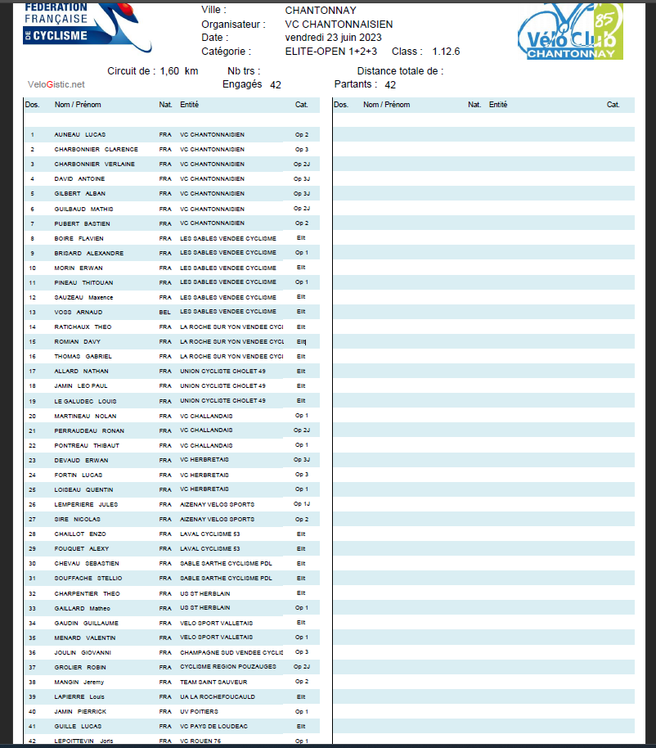This screenshot has width=656, height=748.
Task: Click the Fédération Française de Cyclisme logo
Action: click(x=88, y=28)
